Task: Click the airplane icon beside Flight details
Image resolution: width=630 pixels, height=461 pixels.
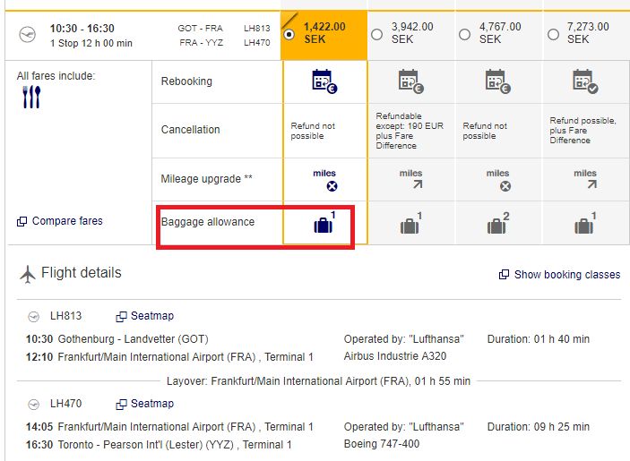Action: (x=27, y=274)
